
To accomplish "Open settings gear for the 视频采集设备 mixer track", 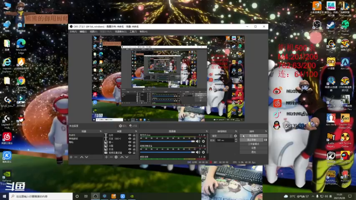I will pyautogui.click(x=203, y=152).
